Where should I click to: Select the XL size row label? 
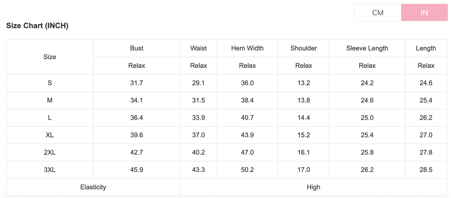click(50, 135)
